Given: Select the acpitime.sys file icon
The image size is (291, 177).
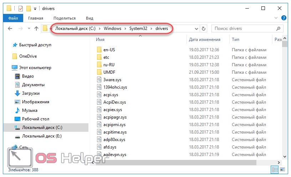Looking at the screenshot, I should click(x=99, y=132).
